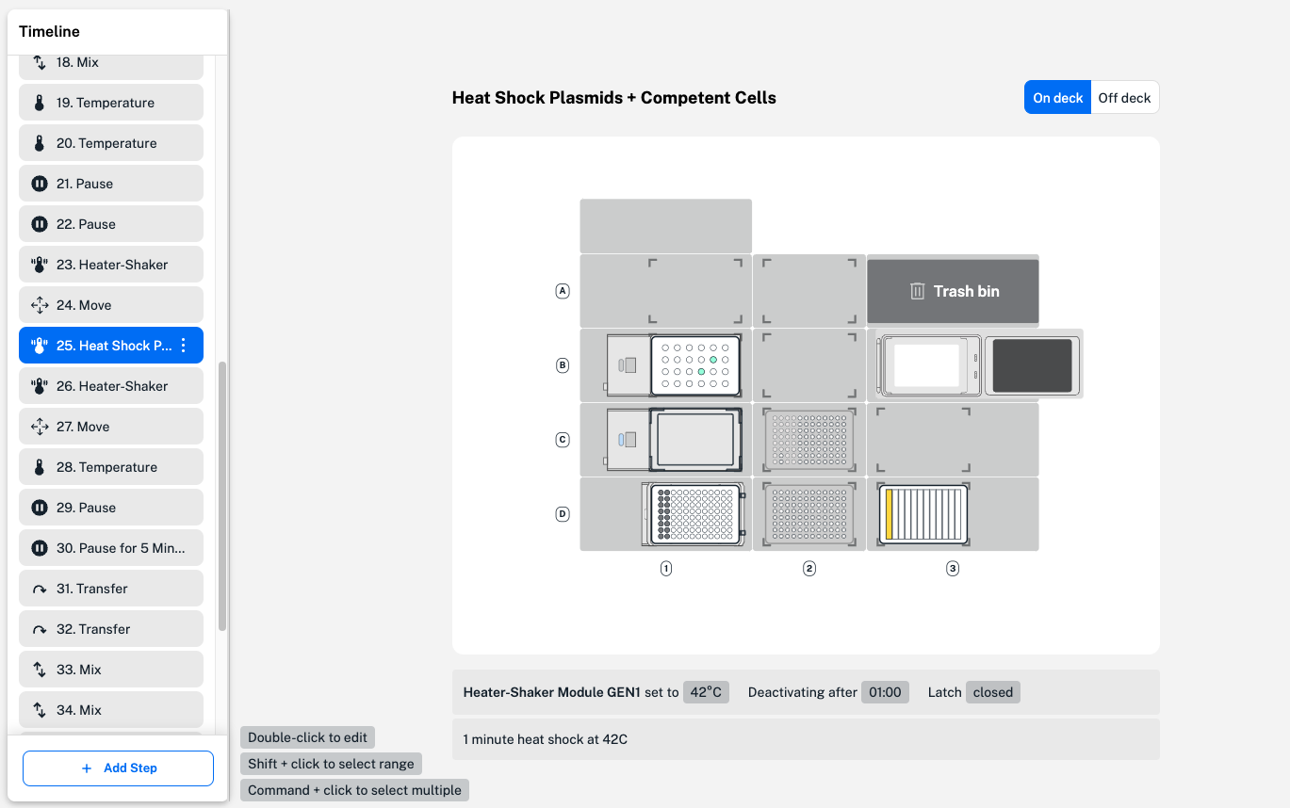Select the On deck tab
Image resolution: width=1290 pixels, height=808 pixels.
click(1057, 97)
